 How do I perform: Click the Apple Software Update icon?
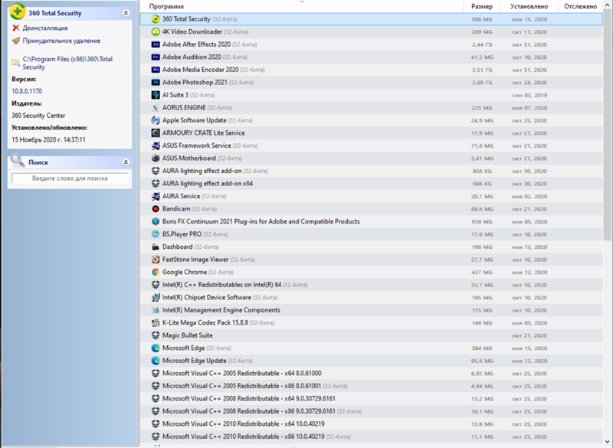click(x=156, y=120)
